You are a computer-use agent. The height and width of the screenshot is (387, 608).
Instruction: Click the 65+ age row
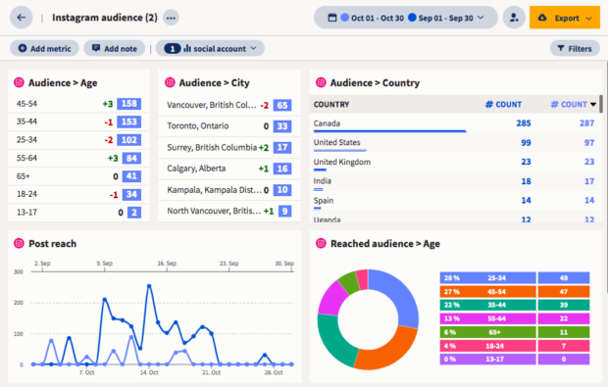[78, 176]
